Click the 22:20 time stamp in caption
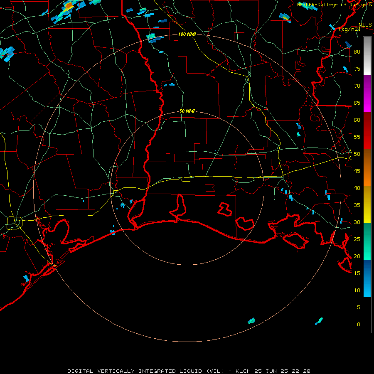Screen dimensions: 374x374 click(301, 371)
